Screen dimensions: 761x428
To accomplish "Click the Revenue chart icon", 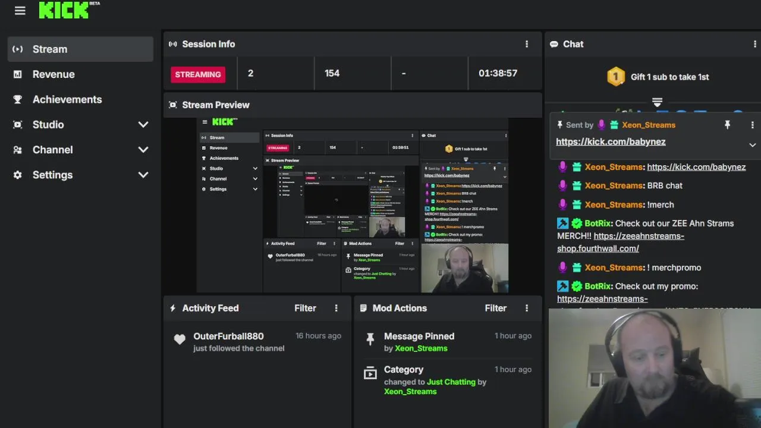I will 18,74.
